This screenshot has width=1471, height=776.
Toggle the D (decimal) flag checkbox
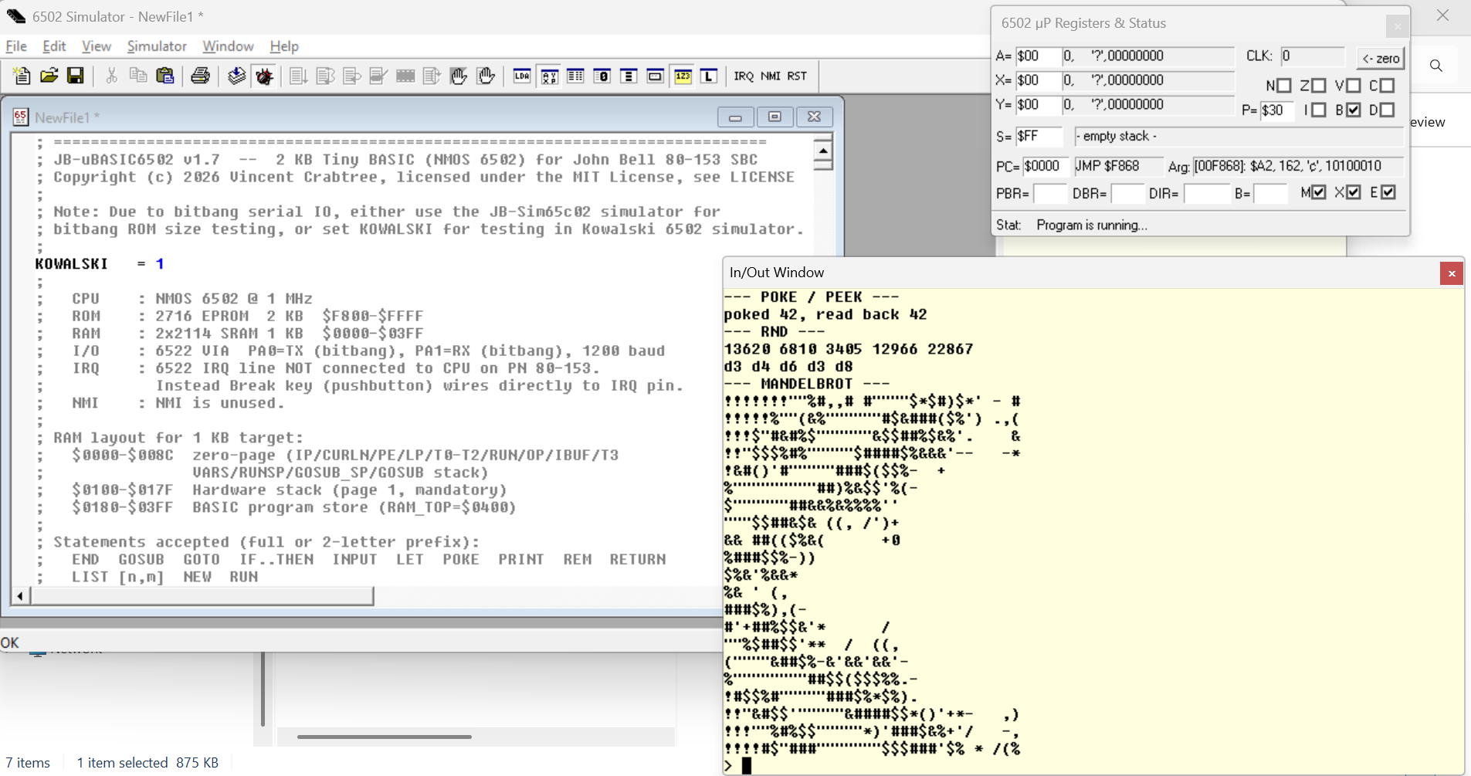tap(1387, 110)
